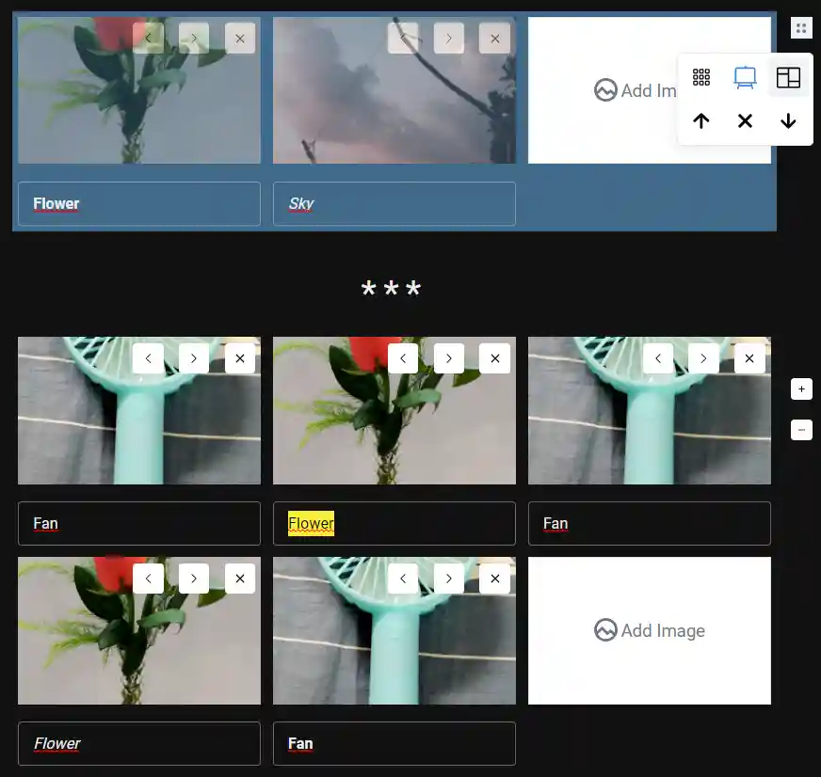The height and width of the screenshot is (777, 821).
Task: Click the yellow-highlighted Flower caption
Action: pos(312,524)
